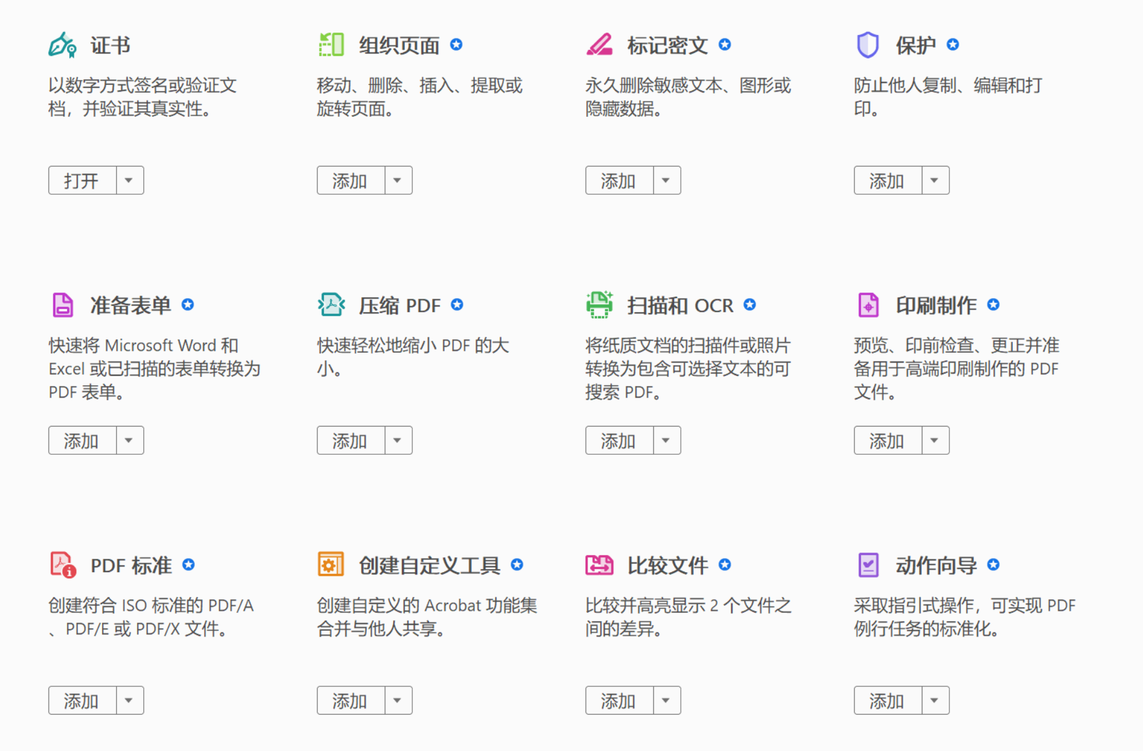This screenshot has height=751, width=1143.
Task: Click the 组织页面 tool title
Action: click(399, 45)
